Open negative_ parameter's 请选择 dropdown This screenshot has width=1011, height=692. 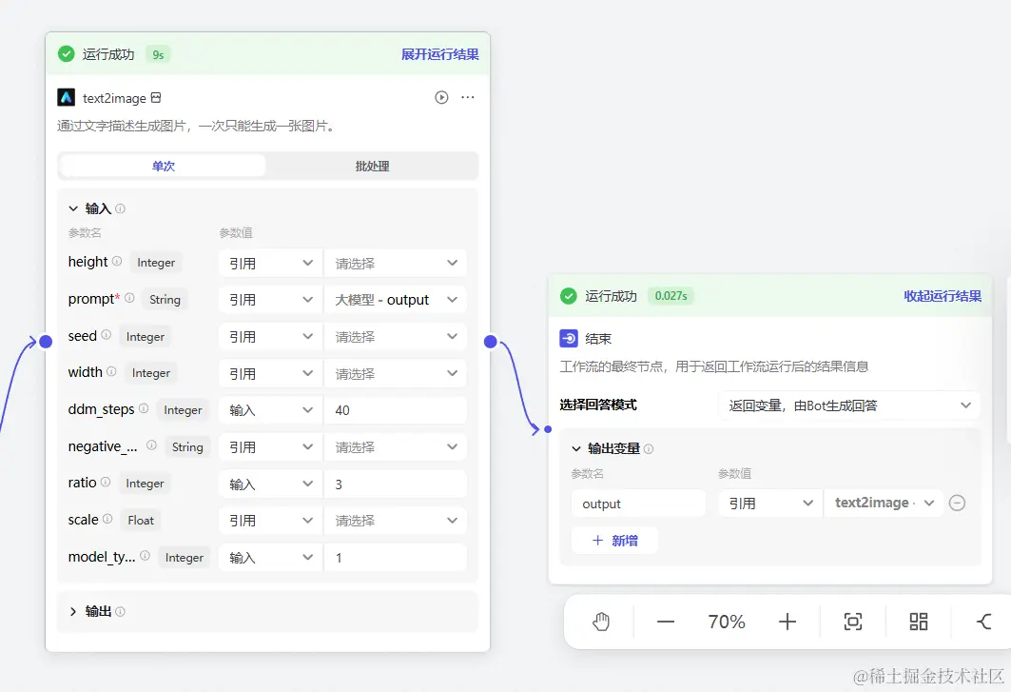pyautogui.click(x=396, y=446)
